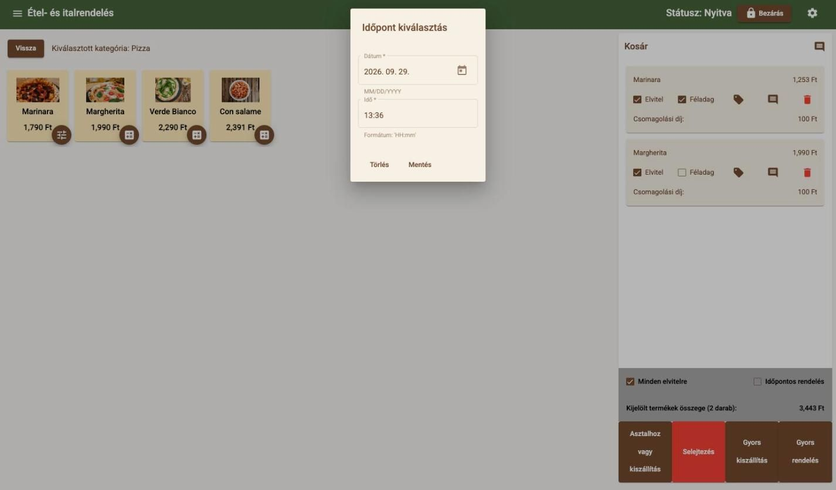The height and width of the screenshot is (490, 836).
Task: Delete Marinara from the cart
Action: click(x=807, y=100)
